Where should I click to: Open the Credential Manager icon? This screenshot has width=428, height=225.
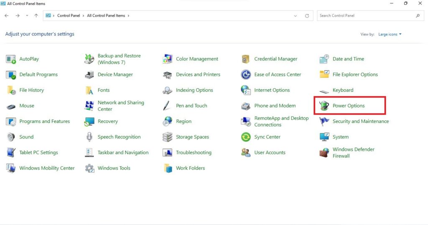click(x=246, y=59)
